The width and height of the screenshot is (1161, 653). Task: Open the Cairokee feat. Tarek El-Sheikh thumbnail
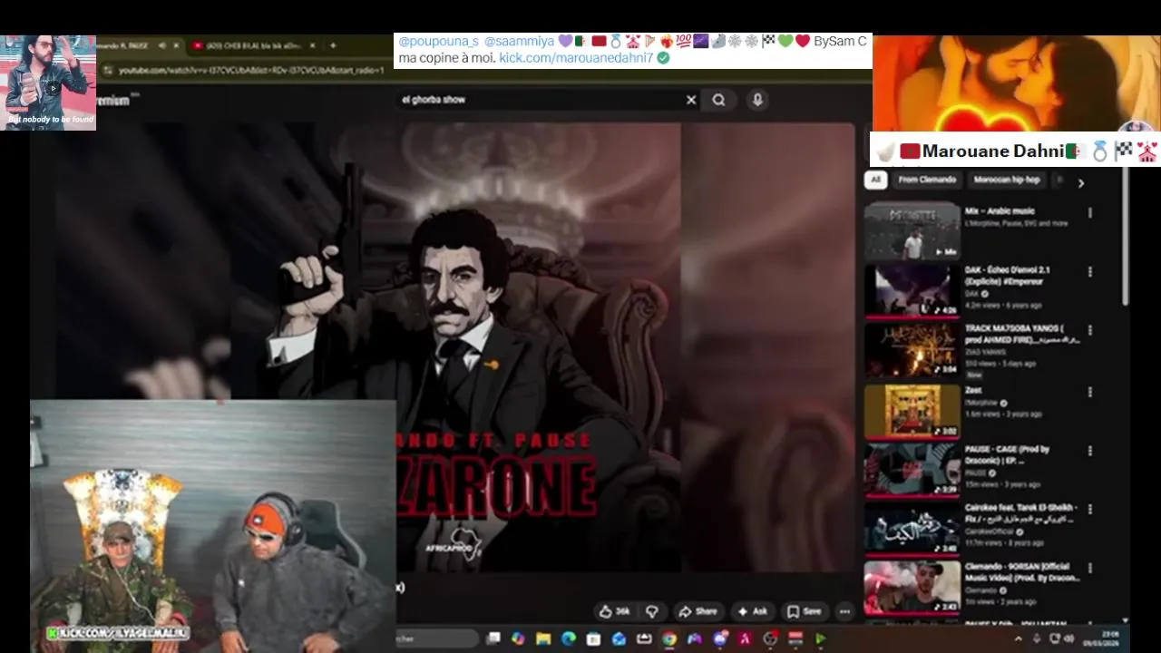point(912,528)
